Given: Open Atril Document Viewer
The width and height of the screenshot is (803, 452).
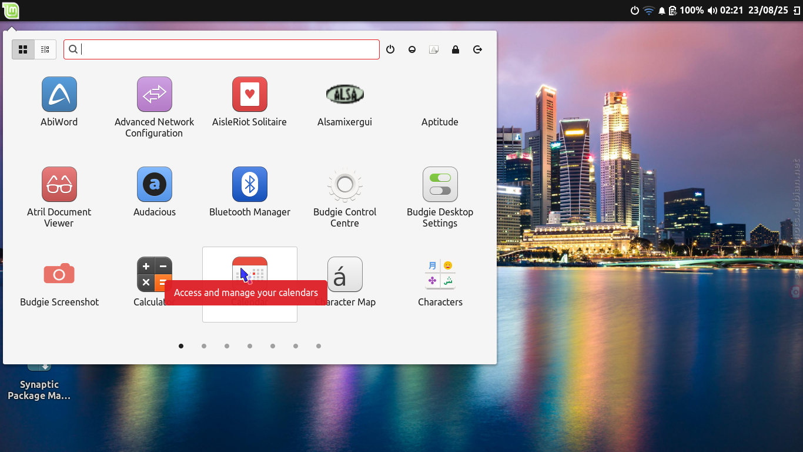Looking at the screenshot, I should pos(59,197).
